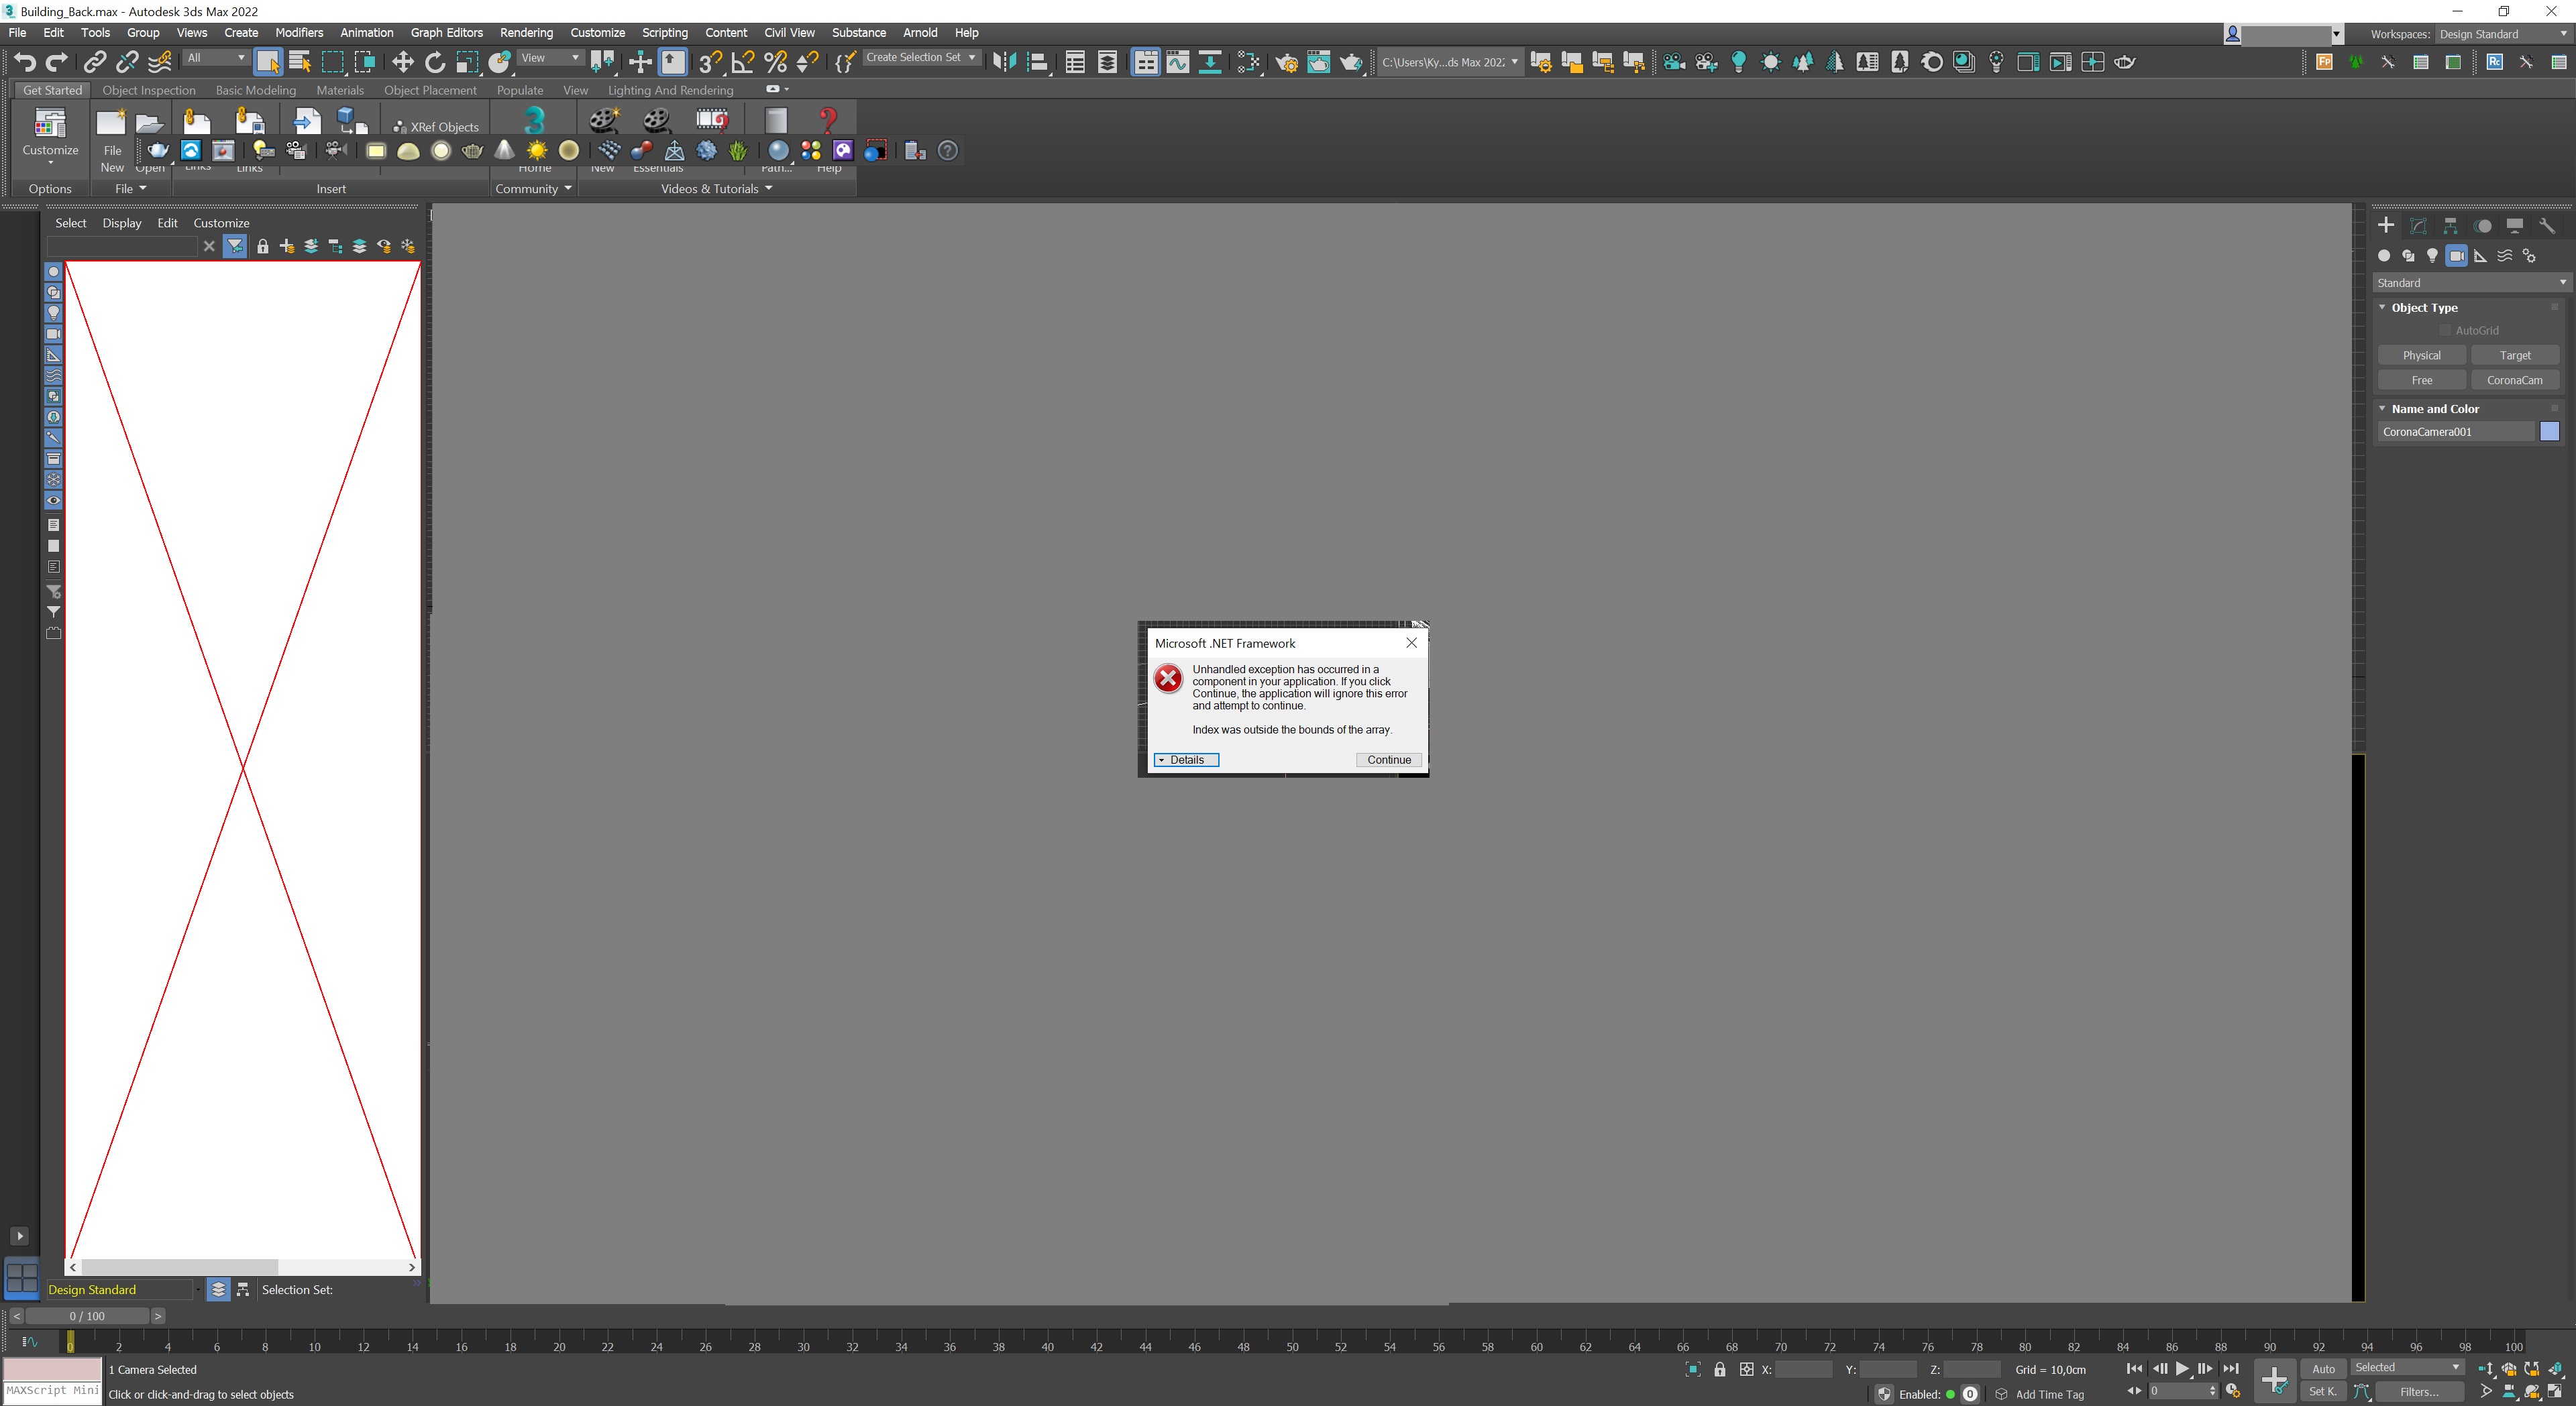Open the Rendering menu
Image resolution: width=2576 pixels, height=1406 pixels.
click(526, 33)
